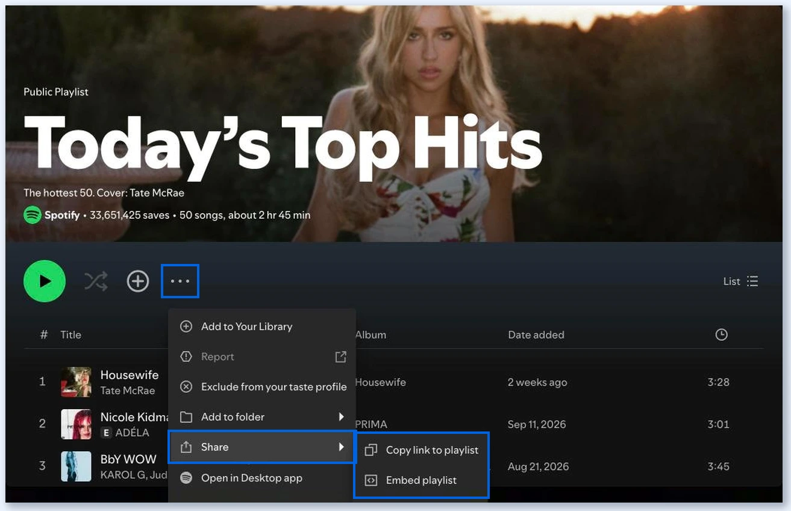Click the Exclude taste profile icon
The height and width of the screenshot is (511, 791).
186,387
